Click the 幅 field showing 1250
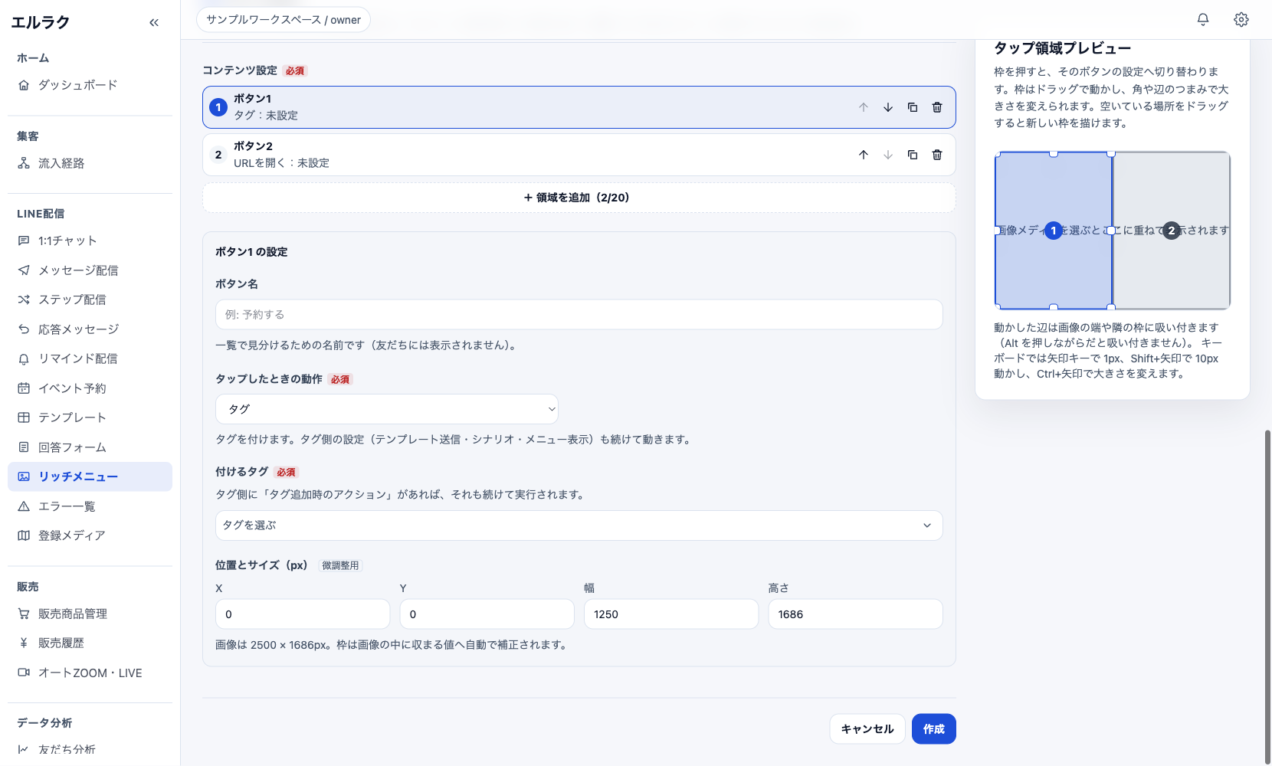This screenshot has height=766, width=1272. [671, 614]
